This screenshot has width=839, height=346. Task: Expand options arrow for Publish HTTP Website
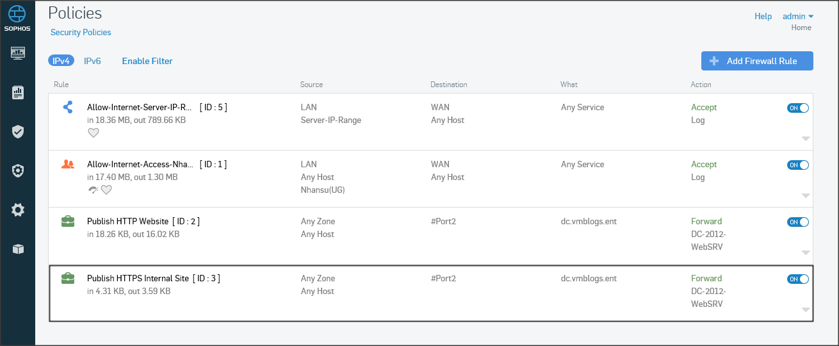[806, 252]
